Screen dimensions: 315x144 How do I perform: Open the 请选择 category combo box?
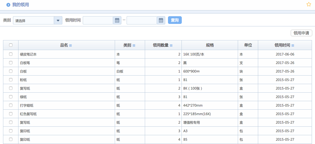click(34, 20)
